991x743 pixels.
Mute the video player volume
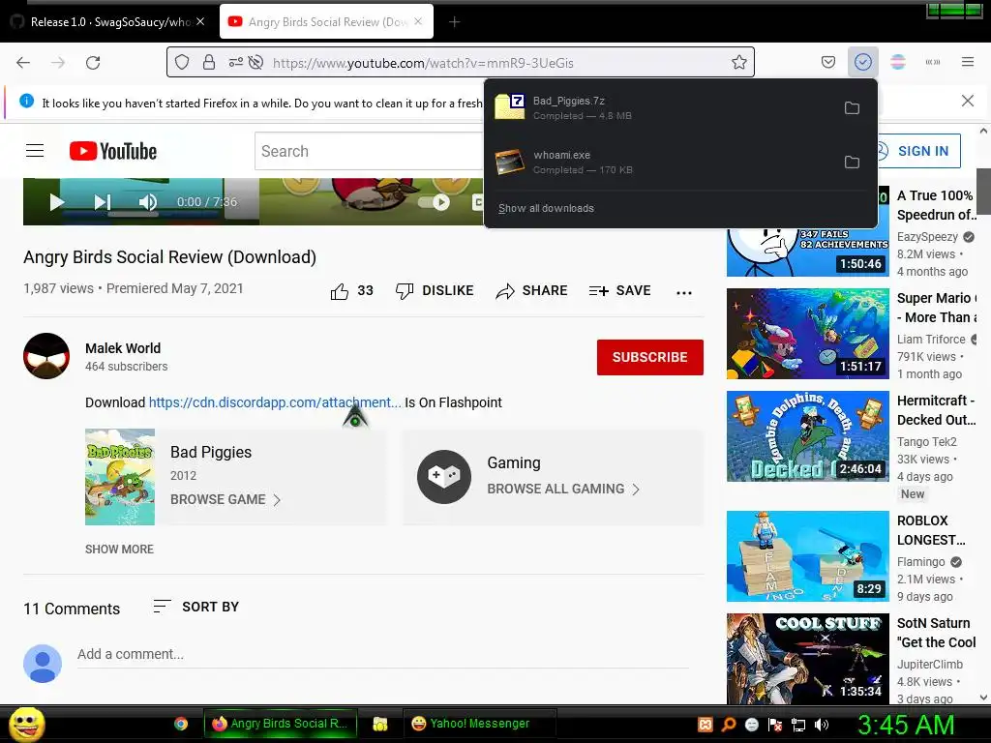pyautogui.click(x=148, y=202)
